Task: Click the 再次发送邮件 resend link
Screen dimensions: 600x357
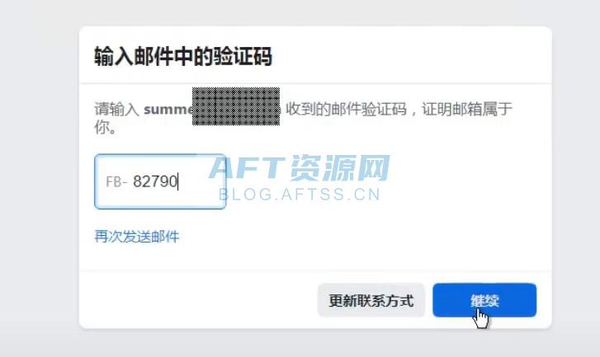Action: (137, 237)
